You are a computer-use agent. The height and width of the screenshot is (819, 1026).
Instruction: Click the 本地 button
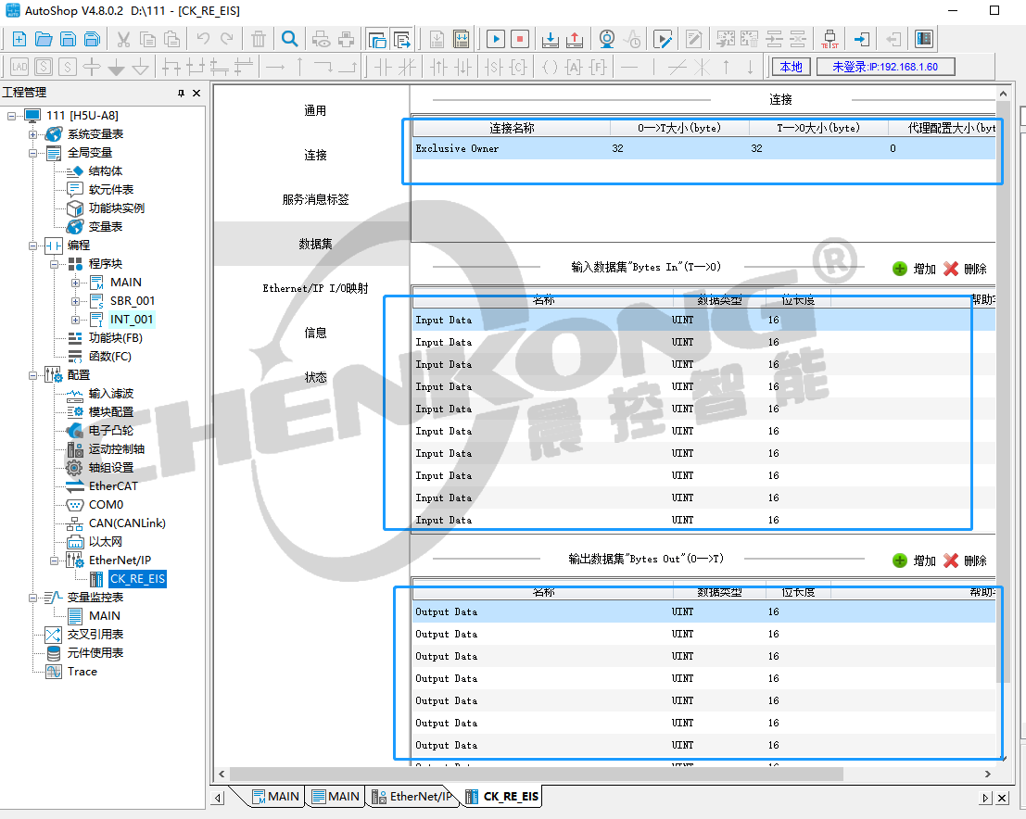(x=792, y=67)
